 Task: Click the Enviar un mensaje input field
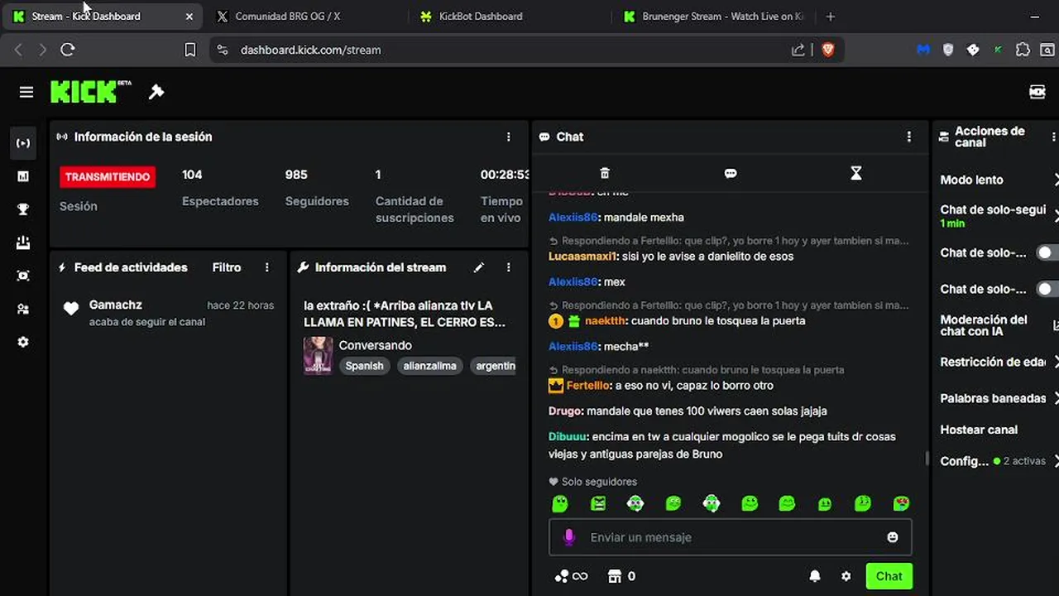[731, 537]
